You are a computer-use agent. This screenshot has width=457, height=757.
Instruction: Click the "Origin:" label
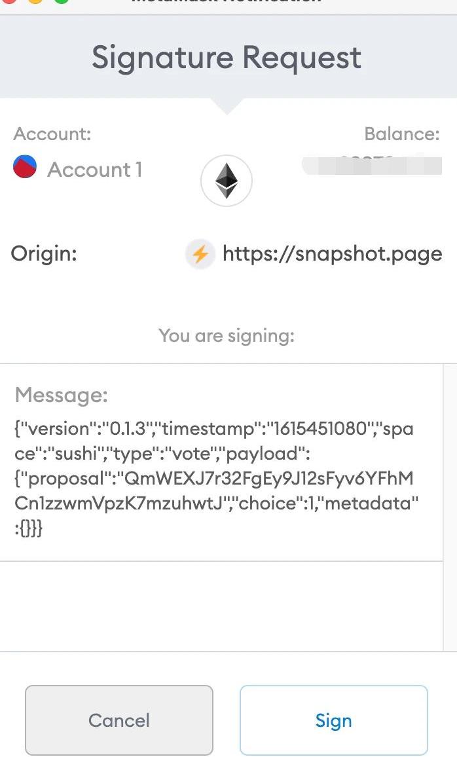pyautogui.click(x=45, y=253)
